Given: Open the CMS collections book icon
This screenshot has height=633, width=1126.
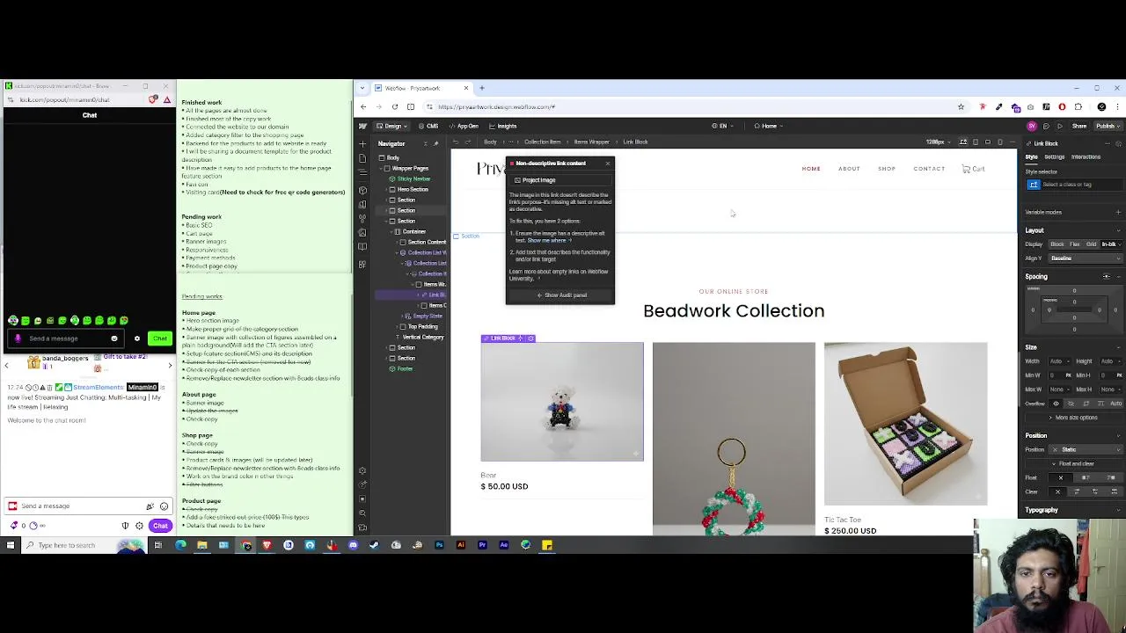Looking at the screenshot, I should (362, 246).
